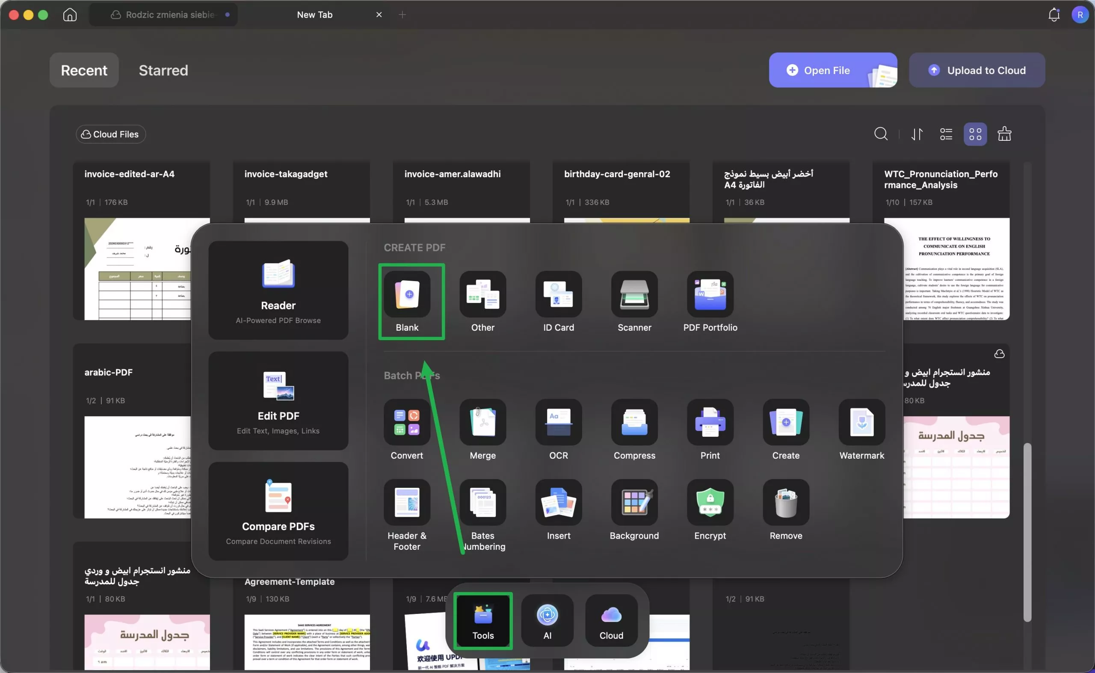Select the Watermark batch tool

tap(861, 422)
